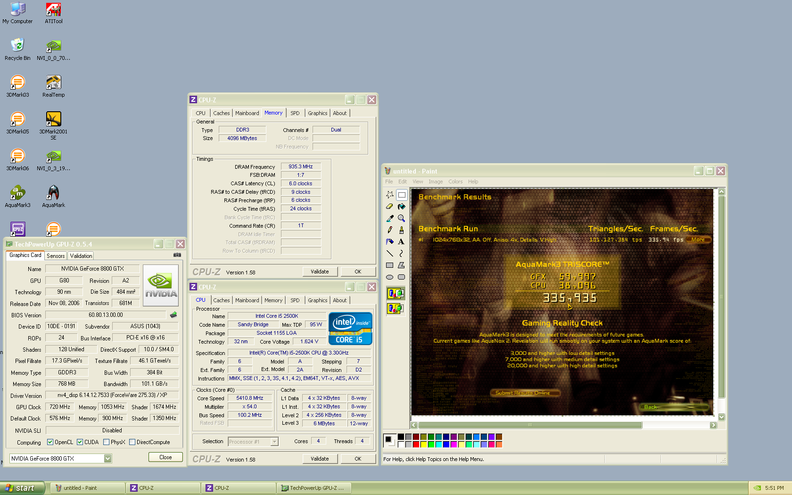This screenshot has width=792, height=495.
Task: Toggle the OpenCL checkbox in GPU-Z
Action: pyautogui.click(x=50, y=442)
